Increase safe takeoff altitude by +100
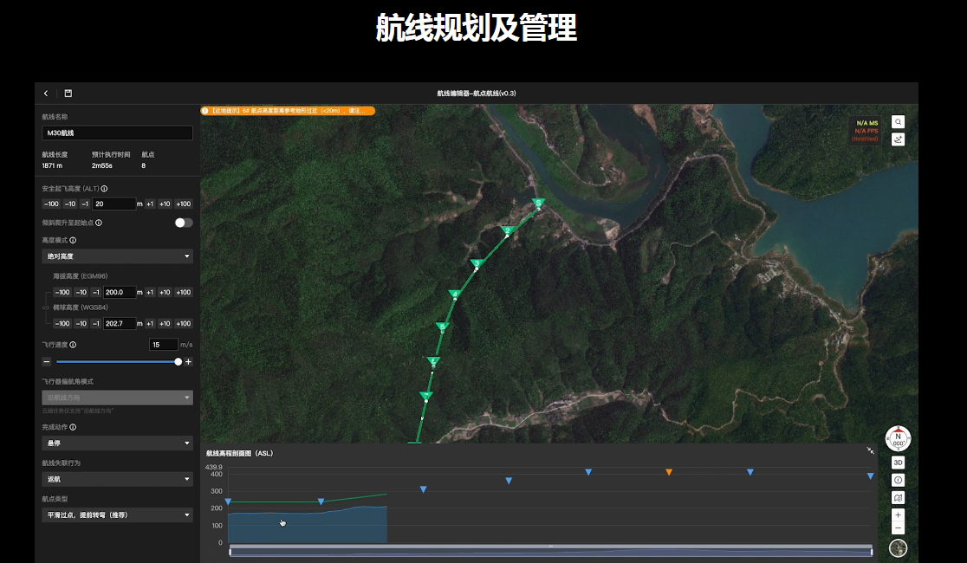Viewport: 967px width, 563px height. [184, 204]
